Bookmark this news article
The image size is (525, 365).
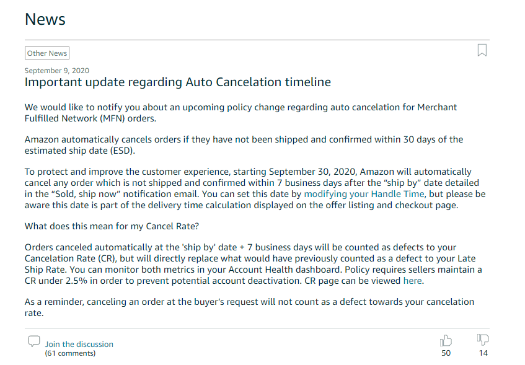(x=482, y=50)
